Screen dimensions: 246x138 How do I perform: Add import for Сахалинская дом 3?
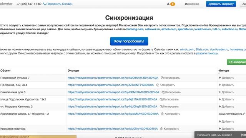coord(226,92)
